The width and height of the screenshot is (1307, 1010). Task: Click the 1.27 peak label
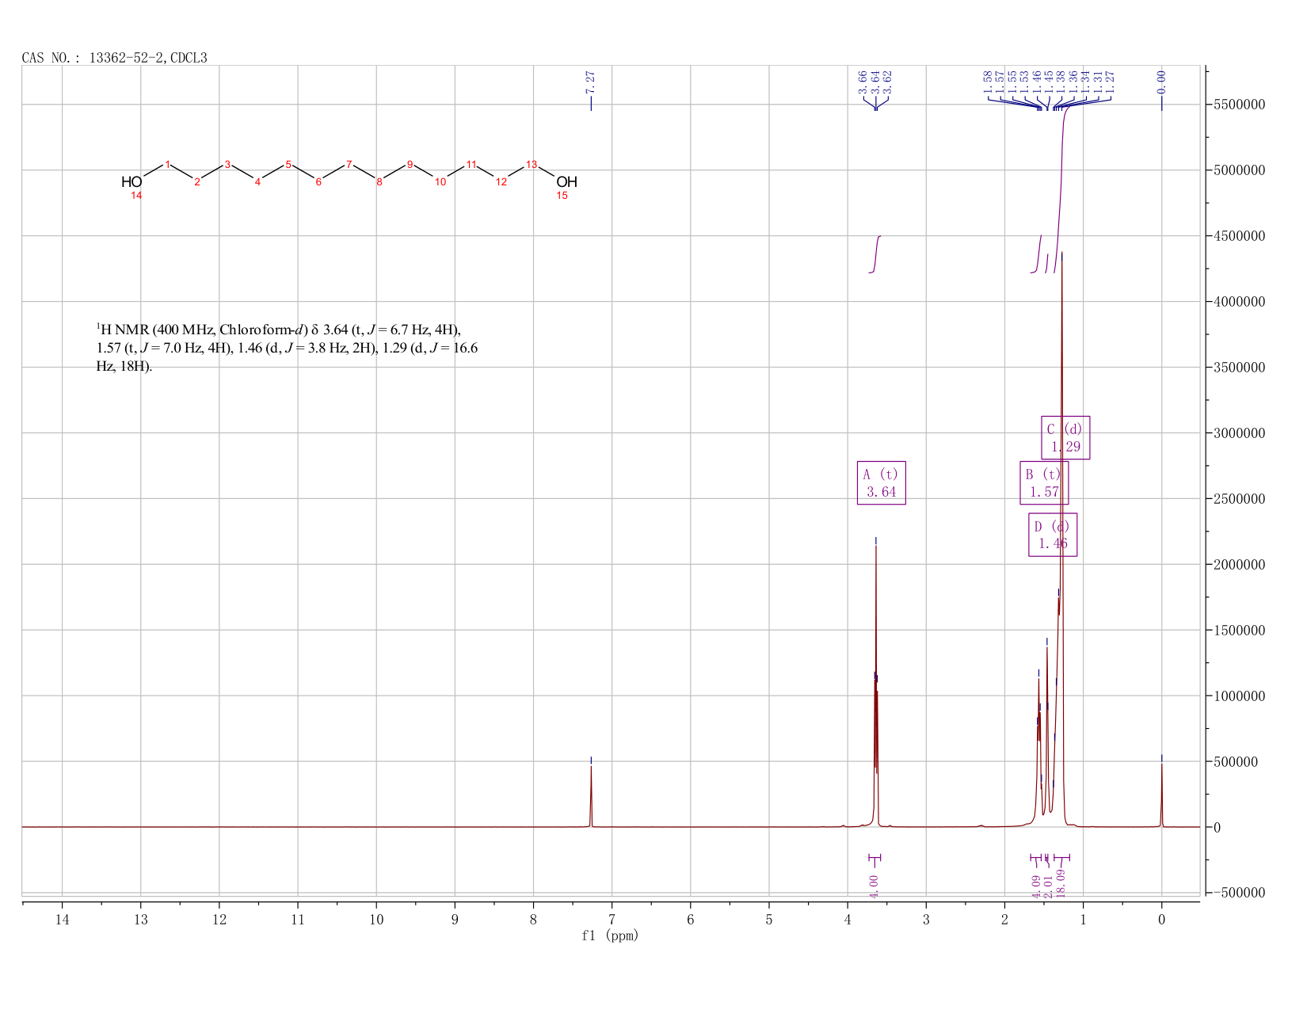[1110, 82]
